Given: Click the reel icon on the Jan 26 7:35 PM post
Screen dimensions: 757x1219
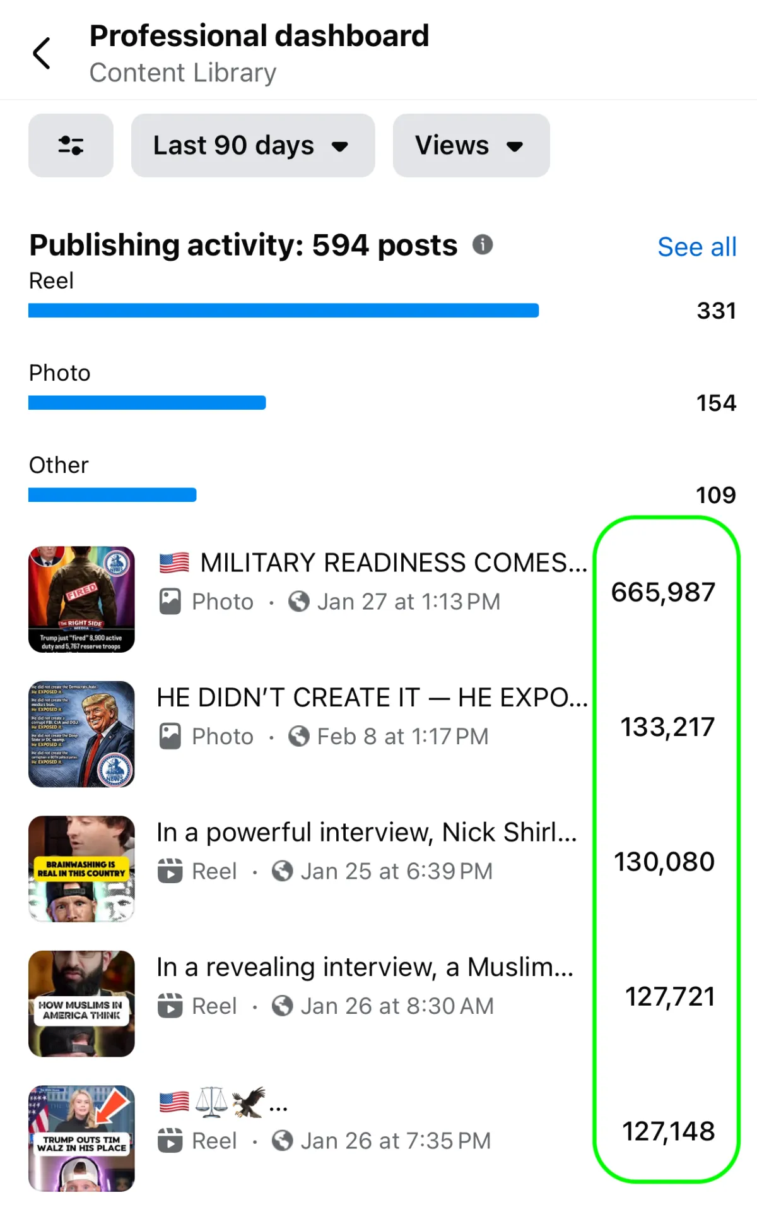Looking at the screenshot, I should coord(170,1141).
